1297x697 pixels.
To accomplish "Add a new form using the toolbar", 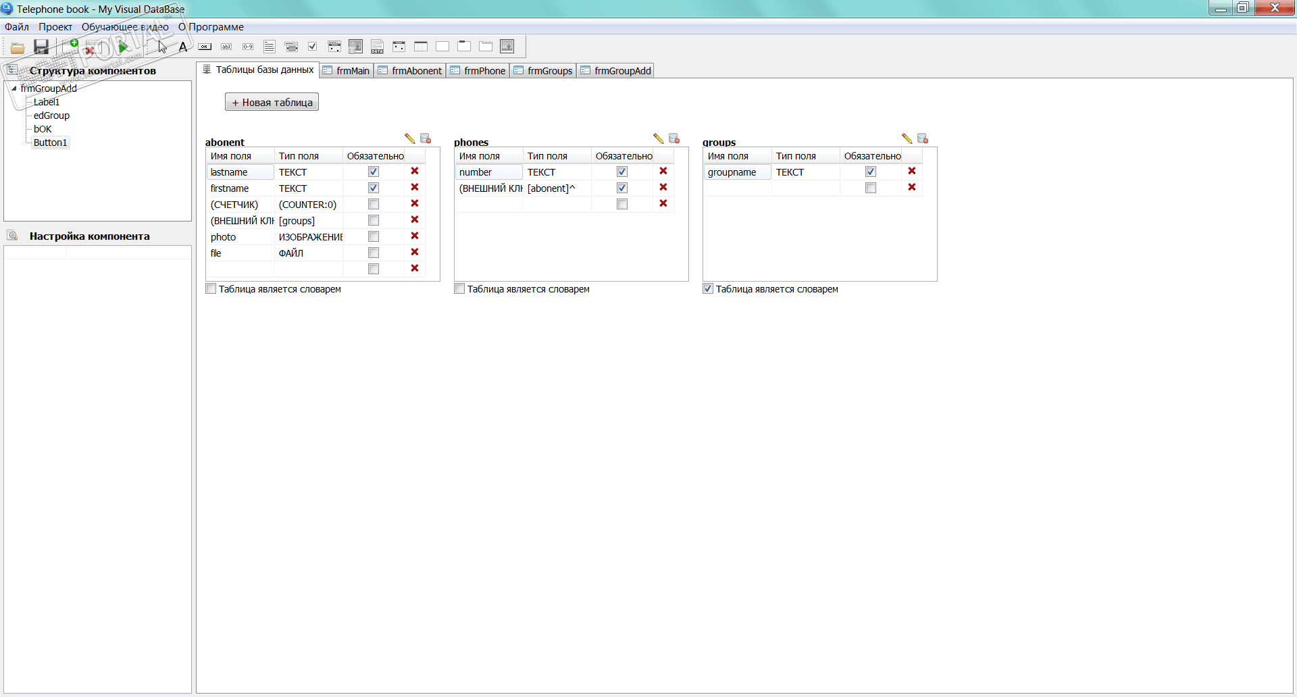I will 70,46.
